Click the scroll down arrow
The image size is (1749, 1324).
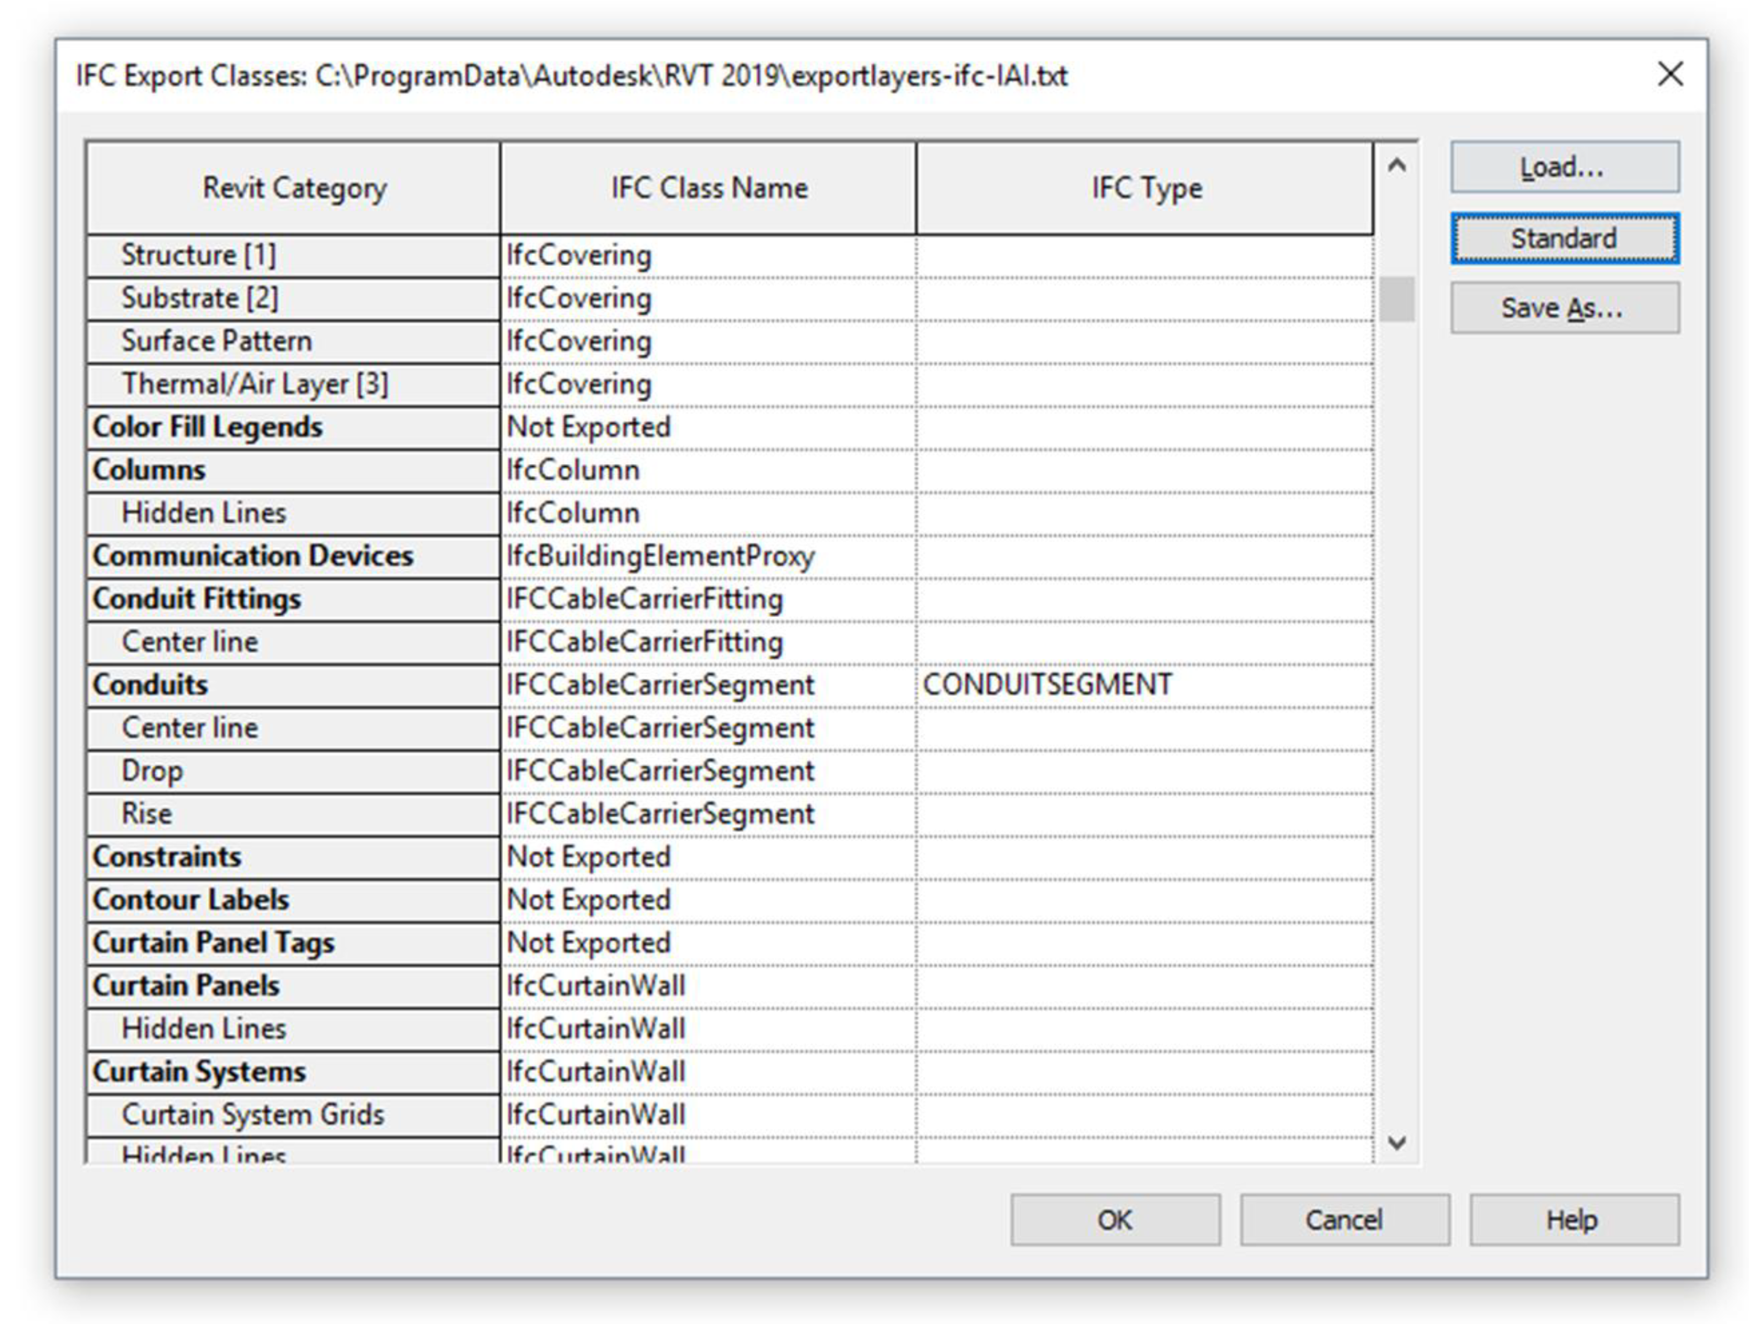pyautogui.click(x=1396, y=1142)
